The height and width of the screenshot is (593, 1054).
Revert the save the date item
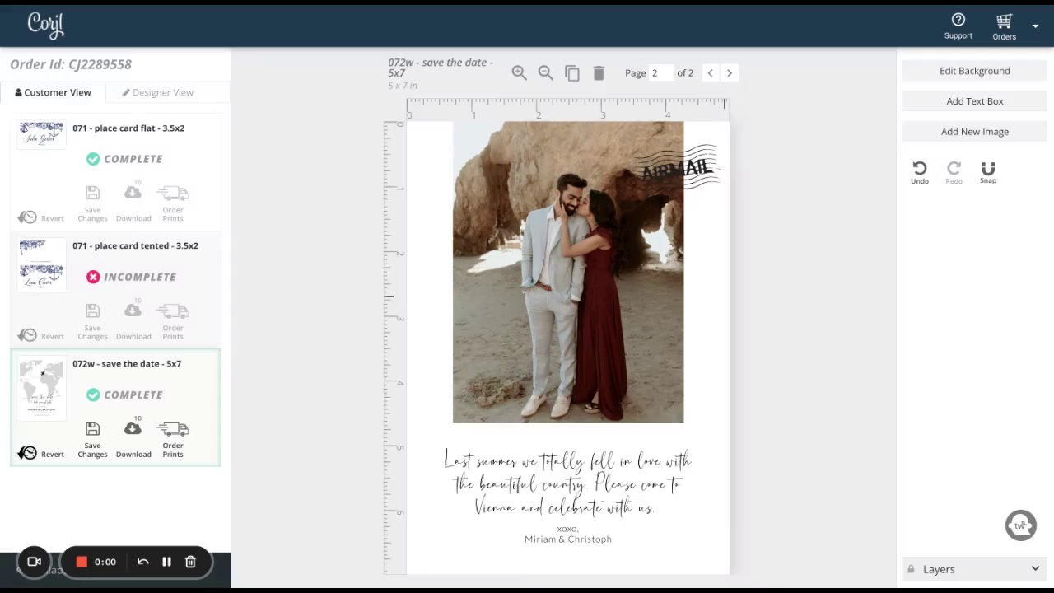pyautogui.click(x=40, y=453)
